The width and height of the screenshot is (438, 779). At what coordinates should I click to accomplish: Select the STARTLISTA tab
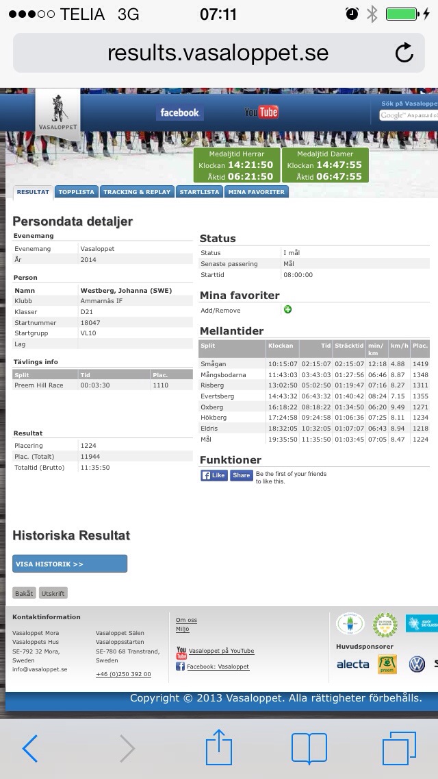pos(199,192)
